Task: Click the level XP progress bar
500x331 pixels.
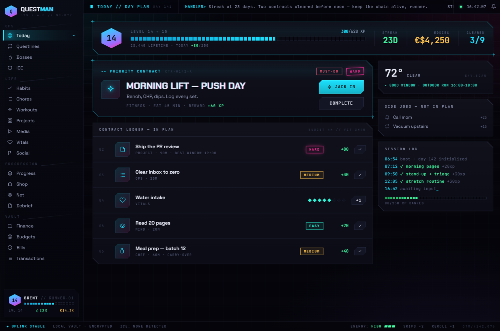Action: click(x=248, y=39)
